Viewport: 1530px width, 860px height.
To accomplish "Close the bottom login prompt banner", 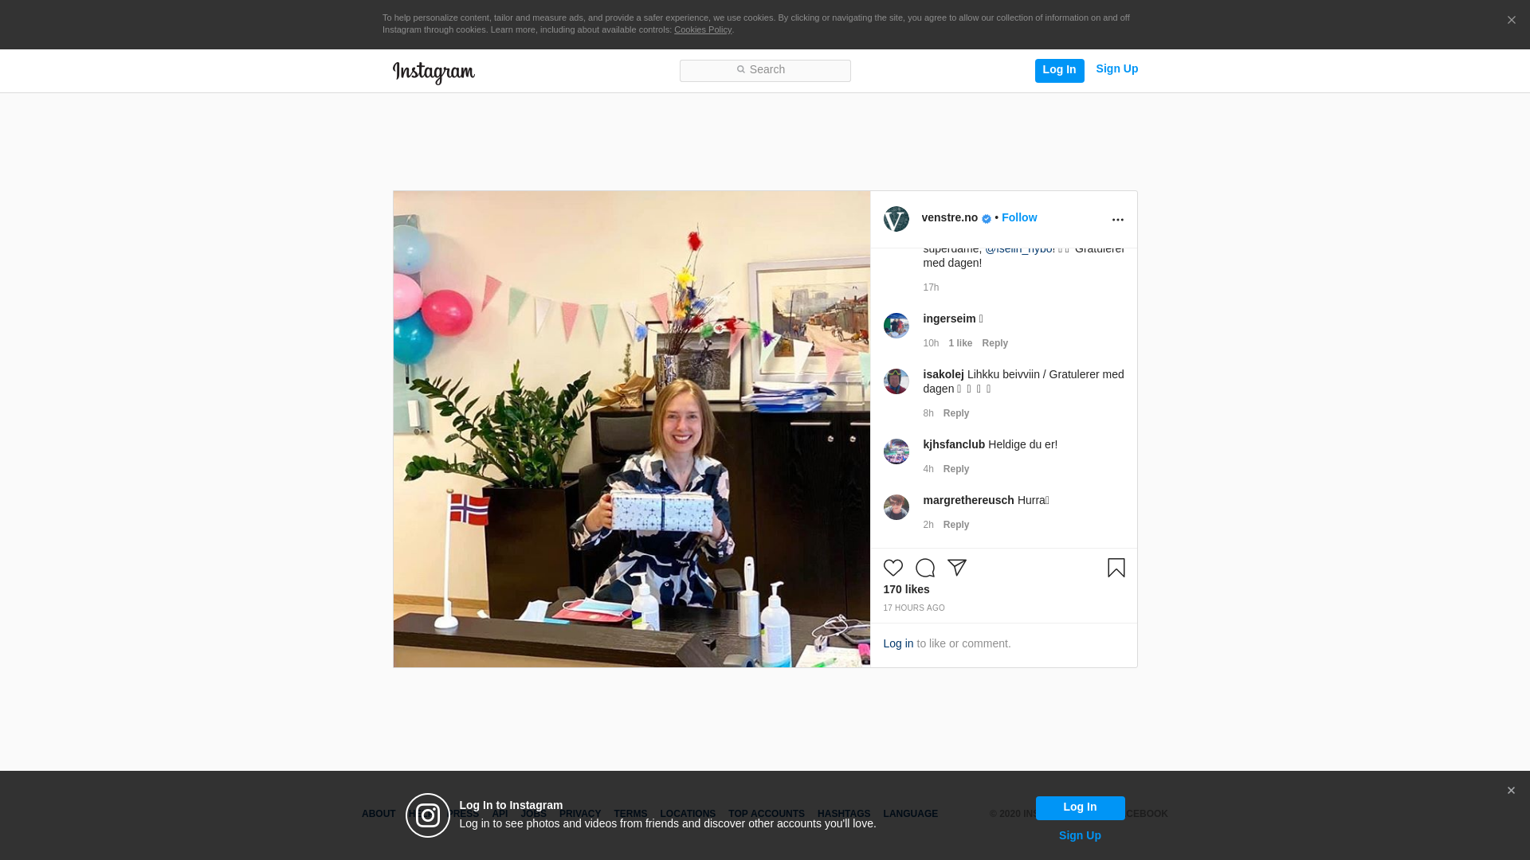I will (1511, 791).
